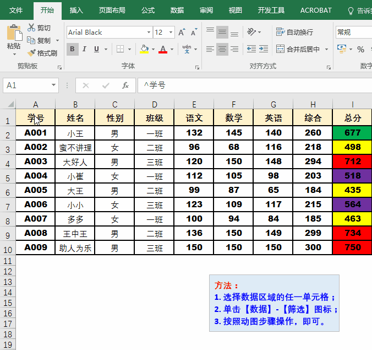Click the borders icon in font group
372x350 pixels.
point(121,49)
